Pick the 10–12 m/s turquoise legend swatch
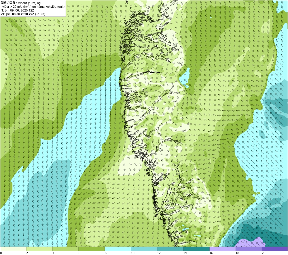The height and width of the screenshot is (255, 288). pos(144,249)
